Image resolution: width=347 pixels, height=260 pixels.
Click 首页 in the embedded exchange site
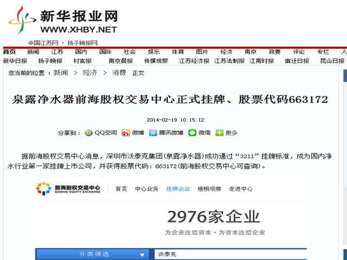click(121, 189)
